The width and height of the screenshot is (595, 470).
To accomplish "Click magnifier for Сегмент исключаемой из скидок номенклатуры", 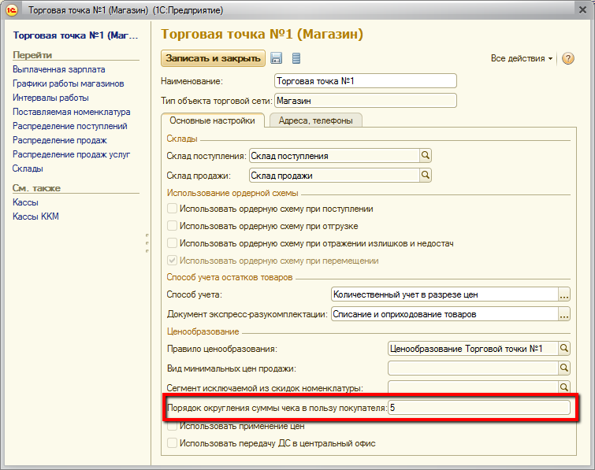I will coord(563,387).
